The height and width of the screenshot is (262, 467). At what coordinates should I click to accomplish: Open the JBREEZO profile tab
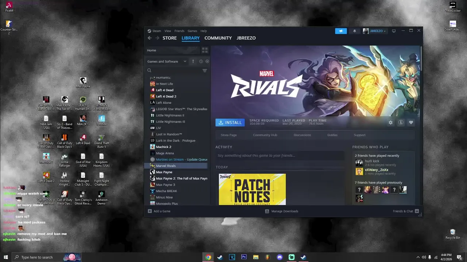pyautogui.click(x=246, y=38)
